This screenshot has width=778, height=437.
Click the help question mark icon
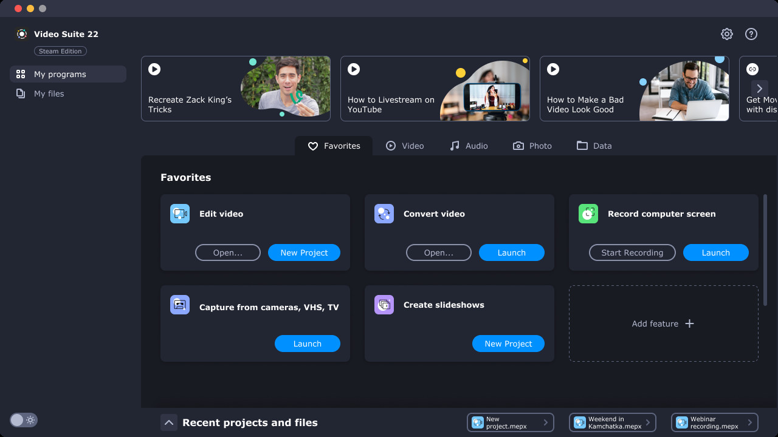[x=751, y=34]
